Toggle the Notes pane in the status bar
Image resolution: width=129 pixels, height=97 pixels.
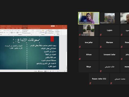pyautogui.click(x=36, y=71)
